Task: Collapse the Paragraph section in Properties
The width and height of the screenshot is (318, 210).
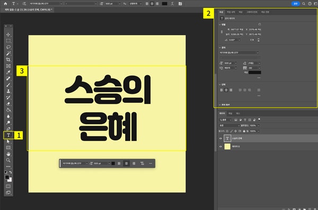Action: coord(220,85)
